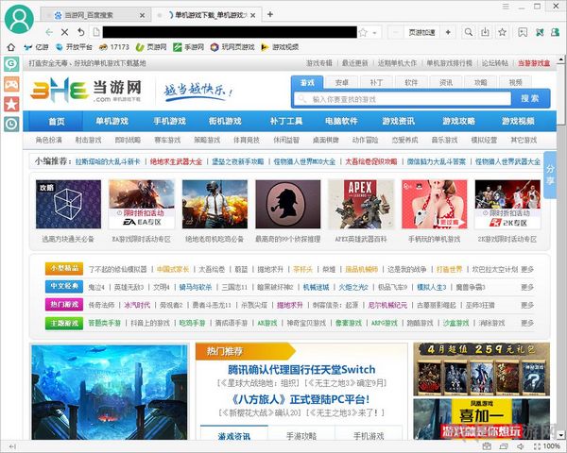Open headline 腾讯确认代理国行任天堂Switch
Image resolution: width=567 pixels, height=453 pixels.
click(x=301, y=370)
